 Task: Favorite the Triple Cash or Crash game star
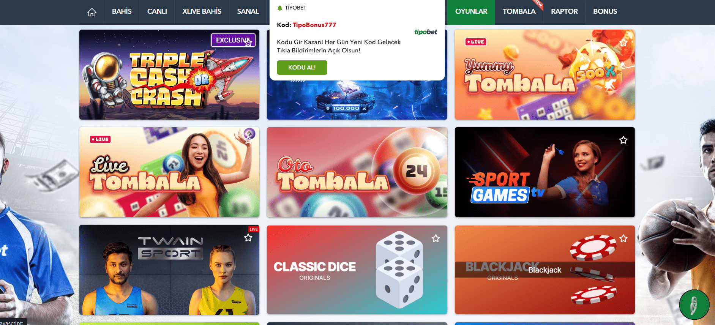point(248,43)
